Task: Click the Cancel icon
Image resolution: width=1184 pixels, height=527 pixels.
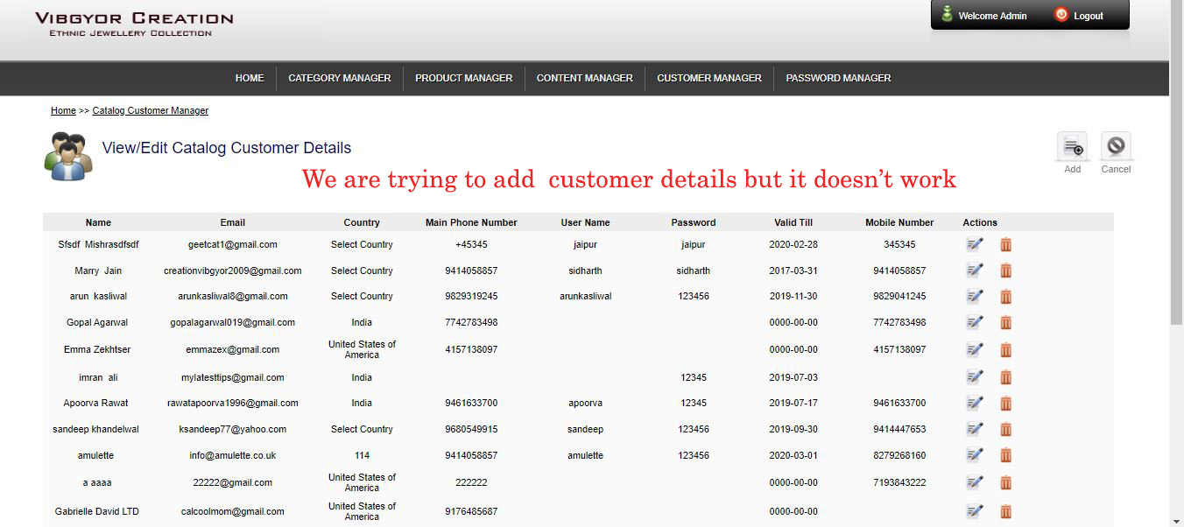Action: pyautogui.click(x=1115, y=147)
